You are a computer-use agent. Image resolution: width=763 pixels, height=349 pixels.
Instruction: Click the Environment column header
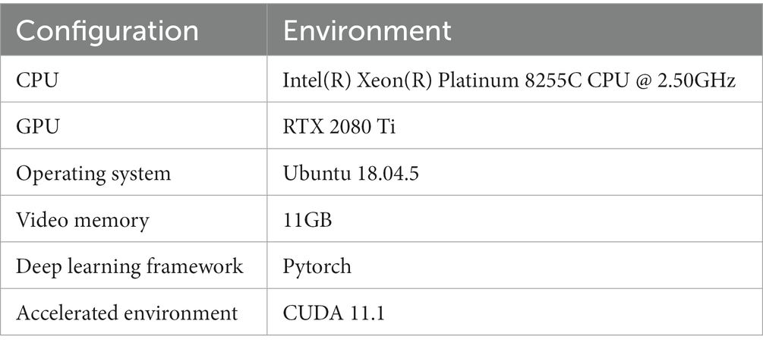[367, 30]
